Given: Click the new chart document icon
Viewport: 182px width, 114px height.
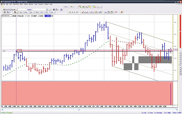Looking at the screenshot, I should pos(5,12).
